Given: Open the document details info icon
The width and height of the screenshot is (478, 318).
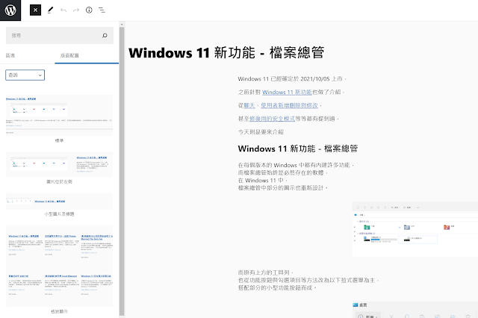Looking at the screenshot, I should (x=89, y=10).
